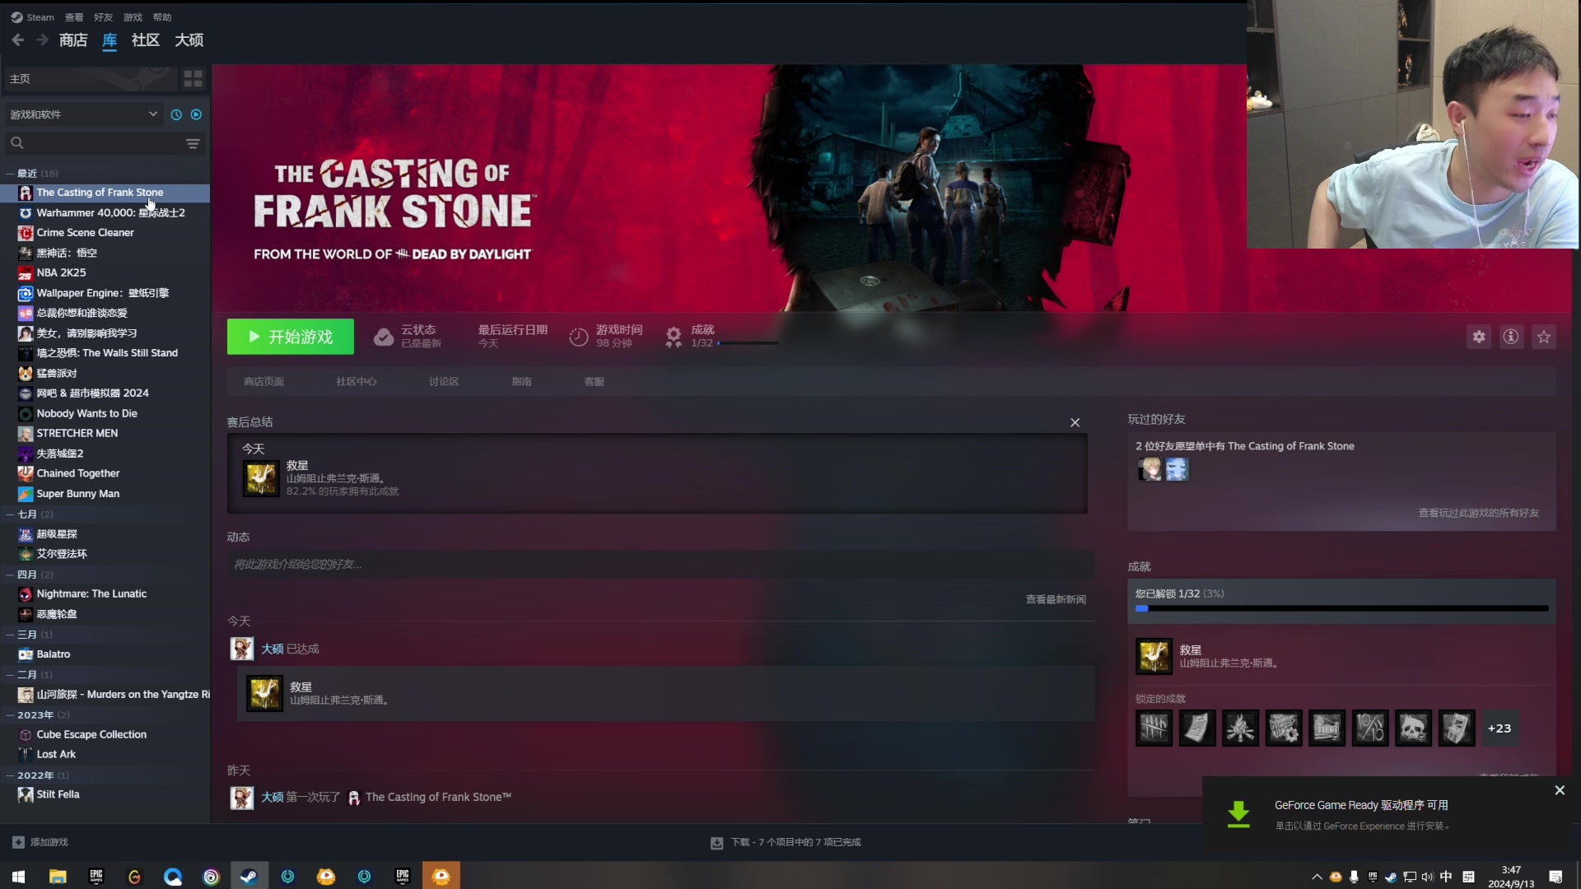Go forward with the Steam forward arrow

point(42,40)
